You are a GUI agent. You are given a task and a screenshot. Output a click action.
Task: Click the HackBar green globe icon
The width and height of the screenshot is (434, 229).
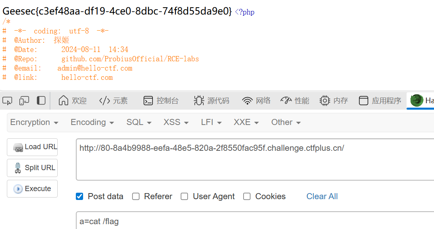tap(417, 101)
